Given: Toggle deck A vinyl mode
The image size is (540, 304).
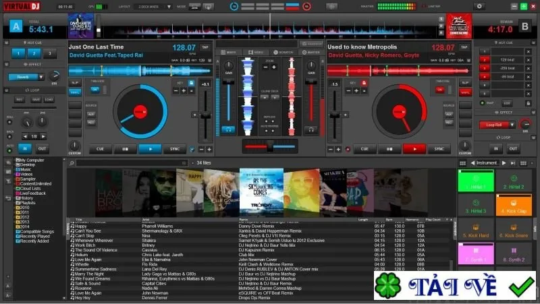Looking at the screenshot, I should (x=75, y=92).
